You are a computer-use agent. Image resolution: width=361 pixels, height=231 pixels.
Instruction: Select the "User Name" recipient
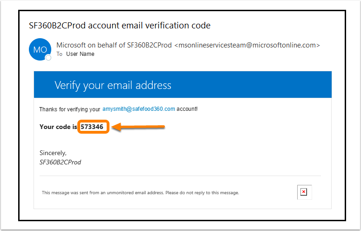pyautogui.click(x=80, y=54)
